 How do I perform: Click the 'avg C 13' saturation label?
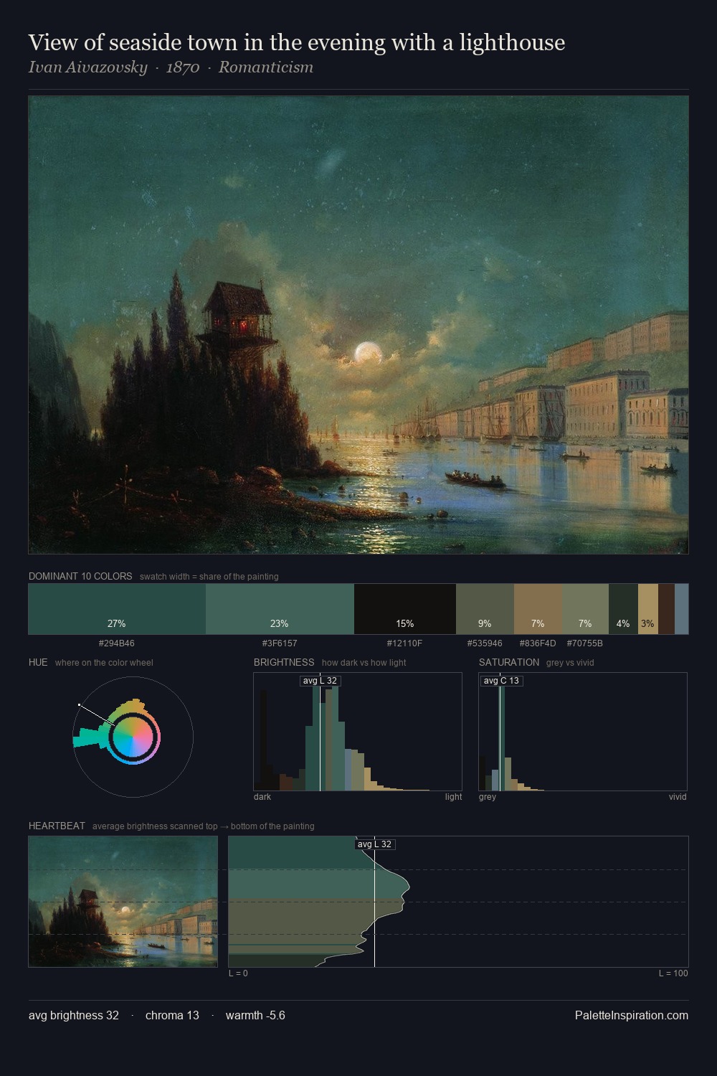(501, 681)
